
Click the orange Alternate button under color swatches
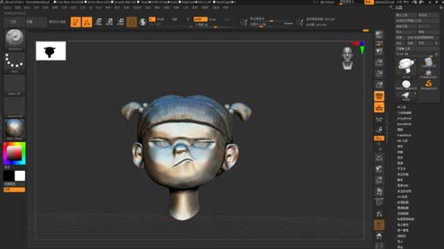[15, 190]
